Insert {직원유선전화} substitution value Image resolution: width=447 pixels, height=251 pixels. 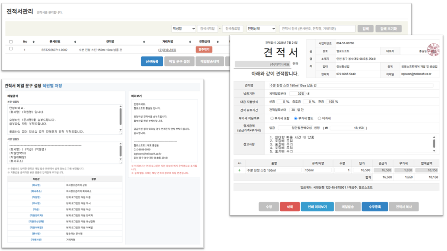[36, 221]
